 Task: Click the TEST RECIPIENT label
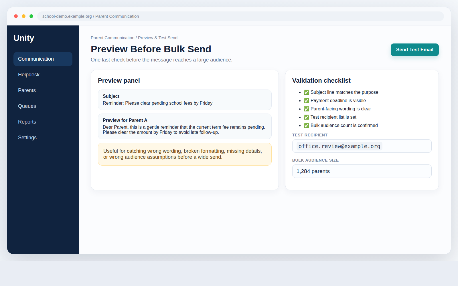(310, 135)
